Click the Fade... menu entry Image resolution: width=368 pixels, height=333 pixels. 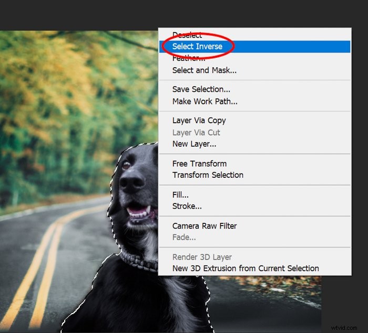pyautogui.click(x=254, y=237)
